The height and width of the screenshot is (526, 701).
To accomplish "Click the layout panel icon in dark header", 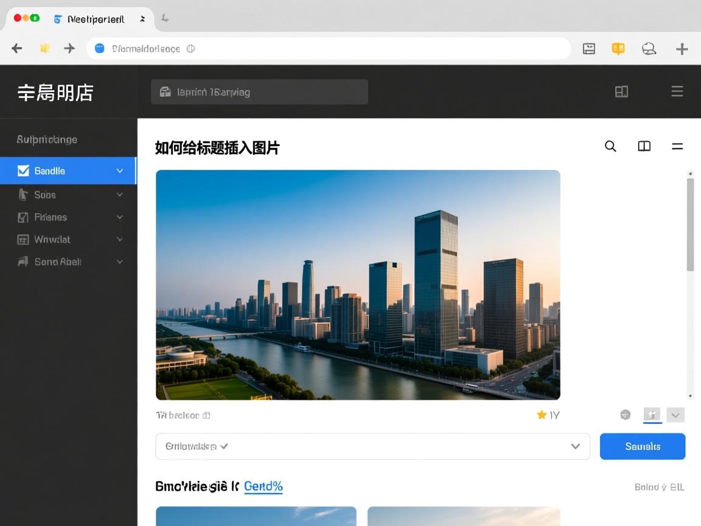I will [x=621, y=92].
